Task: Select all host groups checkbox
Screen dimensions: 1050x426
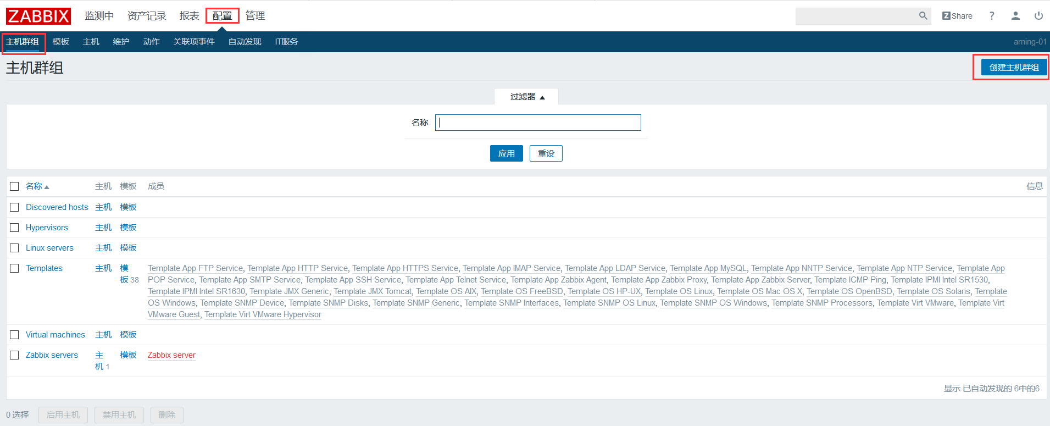Action: [14, 186]
